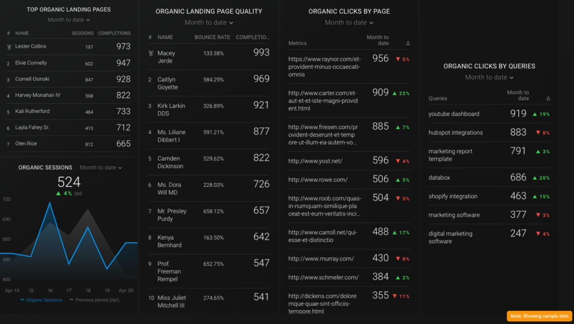574x324 pixels.
Task: Click the green up arrow under 524
Action: click(x=59, y=194)
